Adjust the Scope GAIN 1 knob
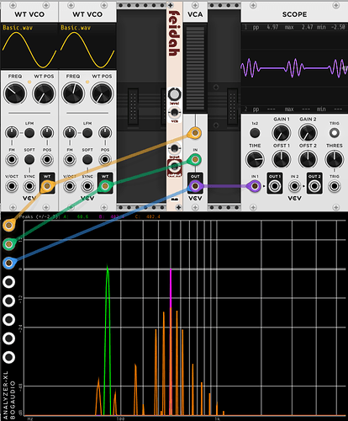The image size is (348, 421). click(281, 133)
